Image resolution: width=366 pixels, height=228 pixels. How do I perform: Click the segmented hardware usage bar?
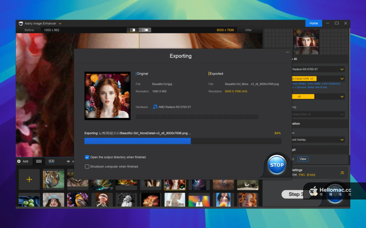click(x=197, y=117)
